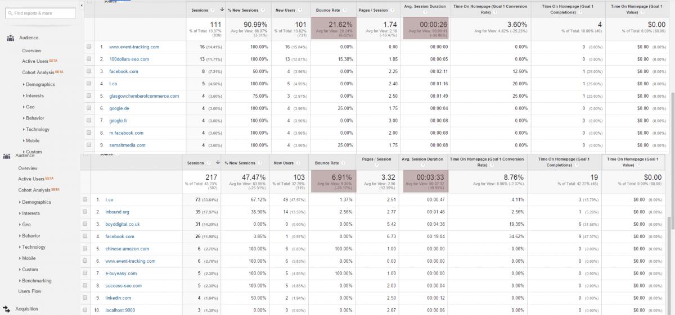675x315 pixels.
Task: Select the checkbox next to inbound.org
Action: click(85, 212)
